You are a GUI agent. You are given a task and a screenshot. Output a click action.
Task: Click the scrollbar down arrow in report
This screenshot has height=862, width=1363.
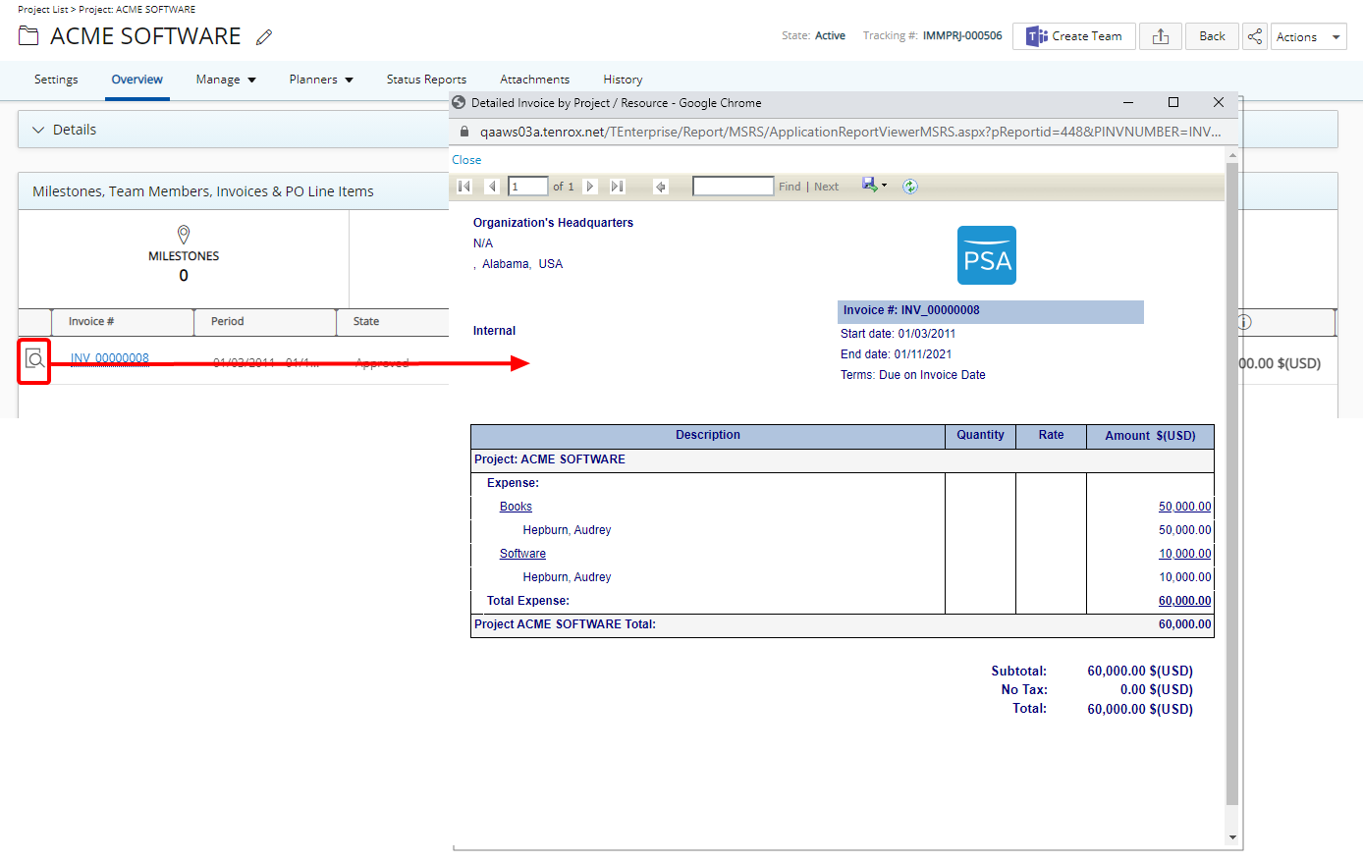pos(1232,837)
